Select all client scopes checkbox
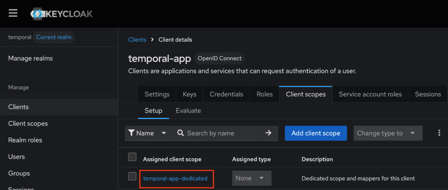This screenshot has height=190, width=448. 133,157
